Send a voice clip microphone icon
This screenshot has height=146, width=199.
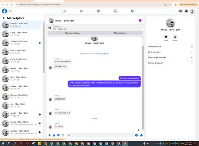pyautogui.click(x=49, y=135)
